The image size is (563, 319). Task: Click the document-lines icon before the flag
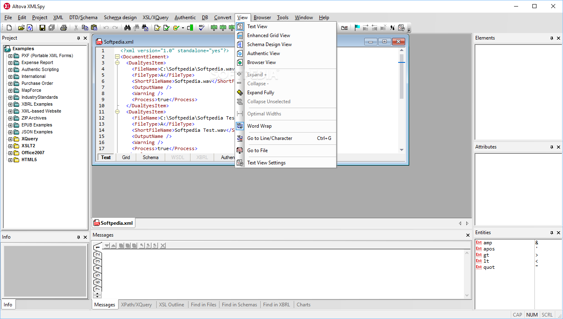[345, 28]
